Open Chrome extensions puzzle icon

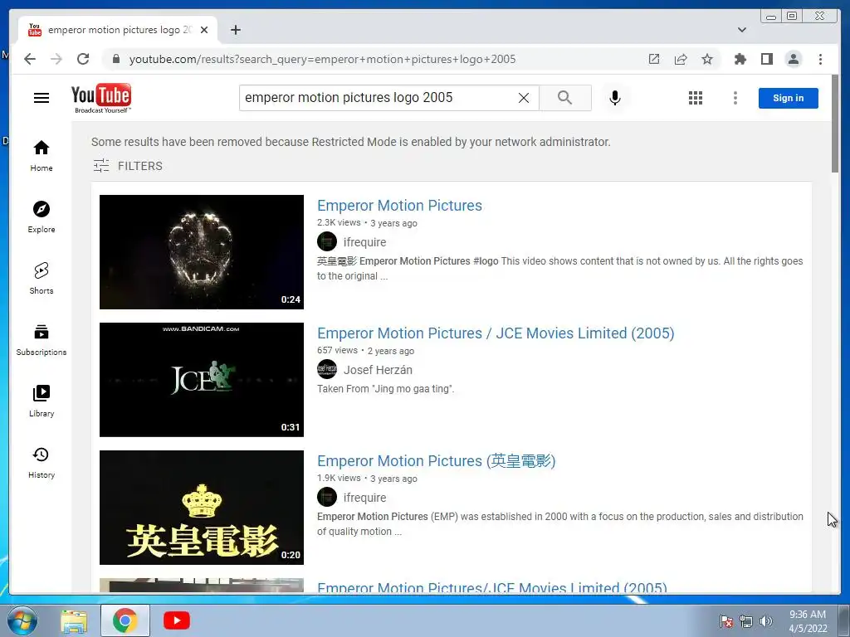[740, 59]
